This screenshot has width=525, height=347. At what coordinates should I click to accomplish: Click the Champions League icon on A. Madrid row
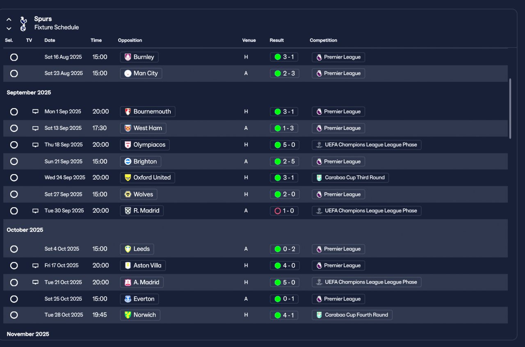click(319, 282)
